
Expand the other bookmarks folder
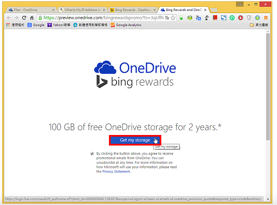click(259, 25)
